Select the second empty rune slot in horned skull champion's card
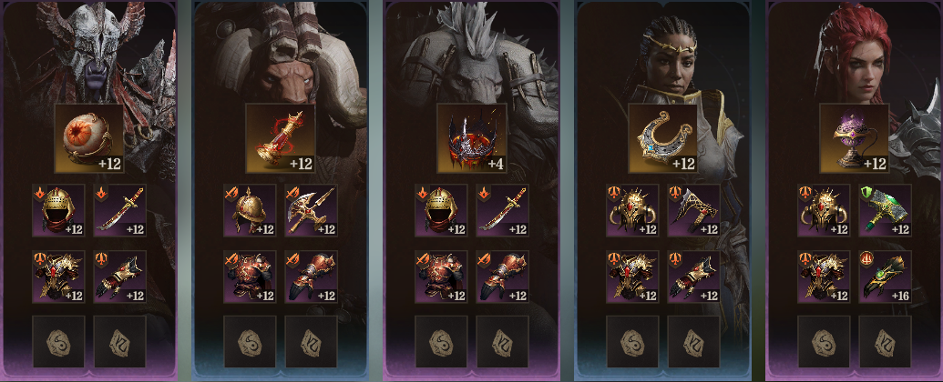Image resolution: width=943 pixels, height=382 pixels. pyautogui.click(x=119, y=342)
